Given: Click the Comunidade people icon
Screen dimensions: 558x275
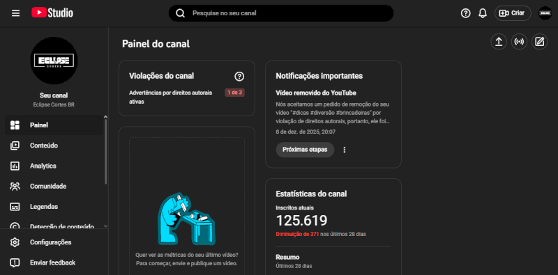Looking at the screenshot, I should pos(15,186).
